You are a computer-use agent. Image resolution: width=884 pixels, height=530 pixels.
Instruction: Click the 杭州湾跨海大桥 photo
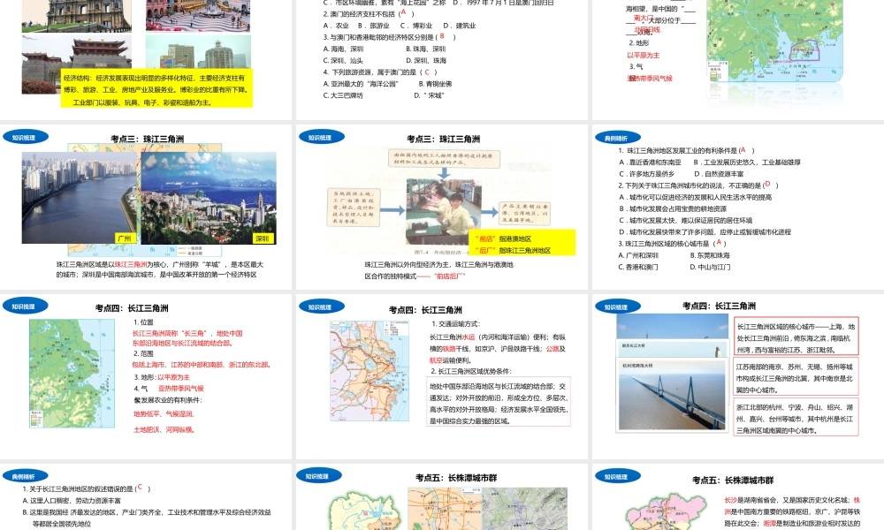tap(672, 395)
